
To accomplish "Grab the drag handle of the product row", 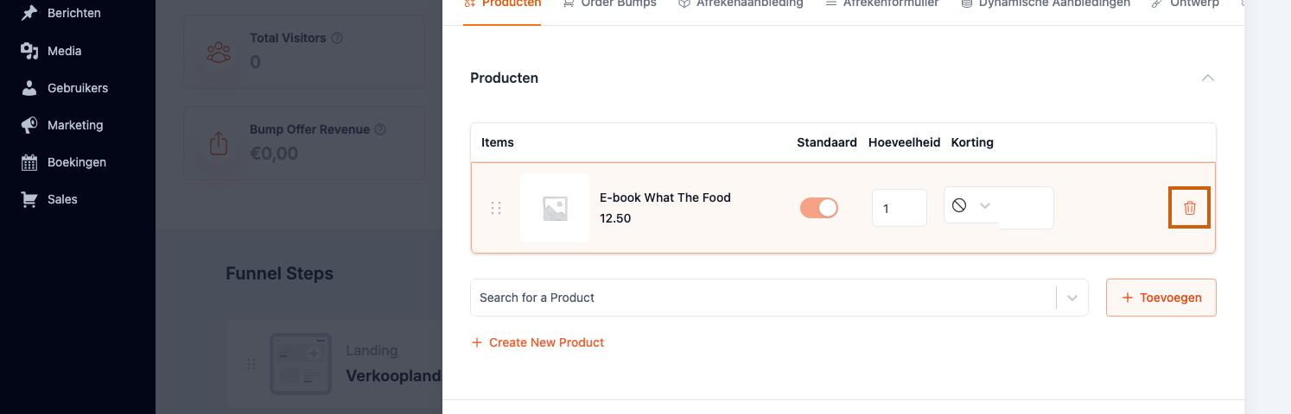I will coord(496,208).
